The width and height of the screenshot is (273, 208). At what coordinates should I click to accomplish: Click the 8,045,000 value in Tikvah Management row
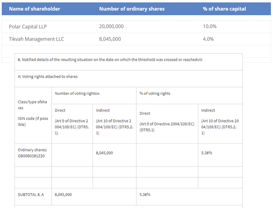(x=110, y=39)
